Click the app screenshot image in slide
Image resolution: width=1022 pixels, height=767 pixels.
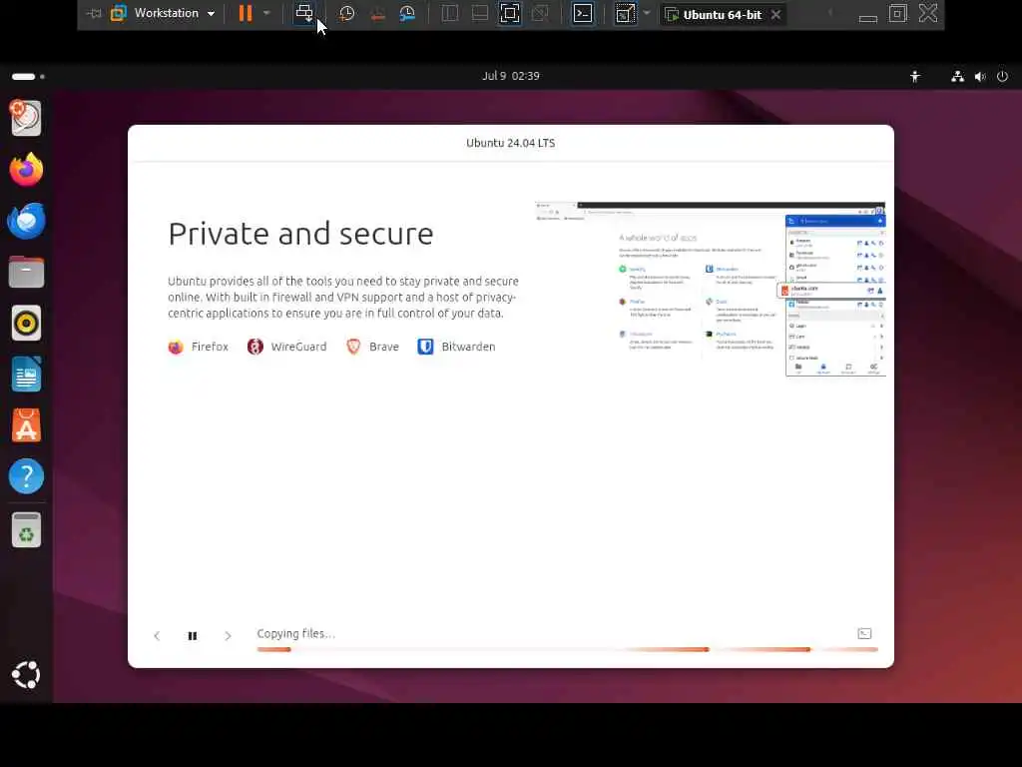tap(710, 289)
